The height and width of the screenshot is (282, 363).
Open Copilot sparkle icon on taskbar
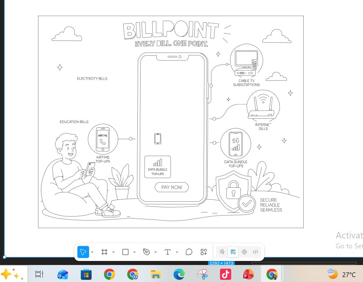[11, 274]
